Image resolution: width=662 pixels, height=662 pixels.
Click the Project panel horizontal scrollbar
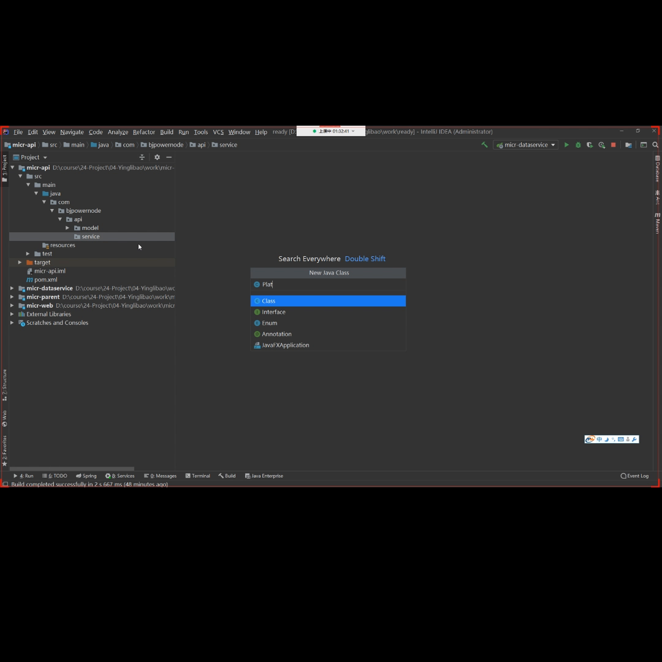[x=72, y=469]
